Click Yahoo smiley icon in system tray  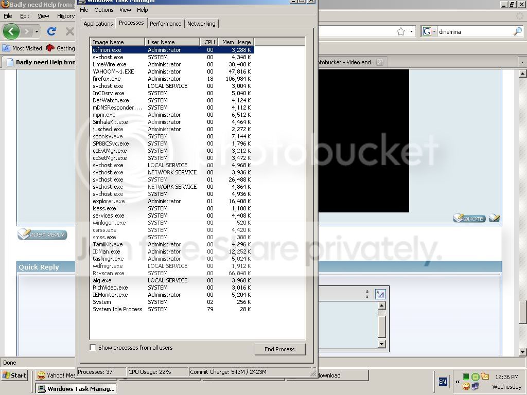(x=466, y=386)
